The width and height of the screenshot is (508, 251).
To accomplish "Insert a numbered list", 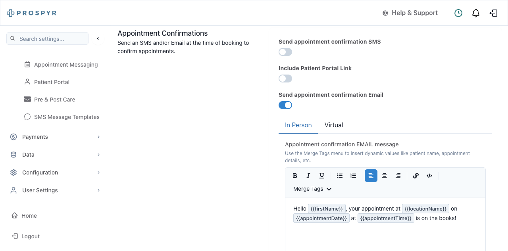I will tap(353, 176).
